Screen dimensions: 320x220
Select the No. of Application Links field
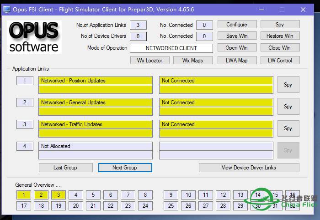coord(138,25)
